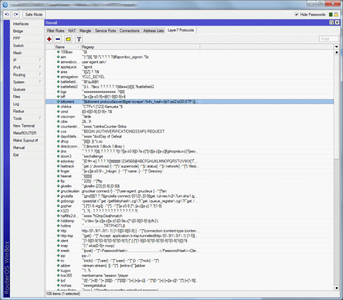Select the edonkey row
This screenshot has width=343, height=300.
tap(190, 161)
